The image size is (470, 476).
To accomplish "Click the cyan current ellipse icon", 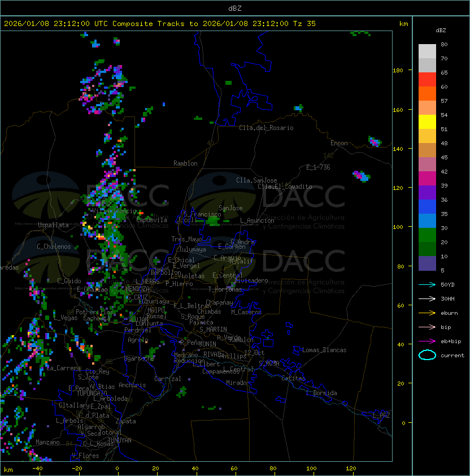I will click(427, 355).
